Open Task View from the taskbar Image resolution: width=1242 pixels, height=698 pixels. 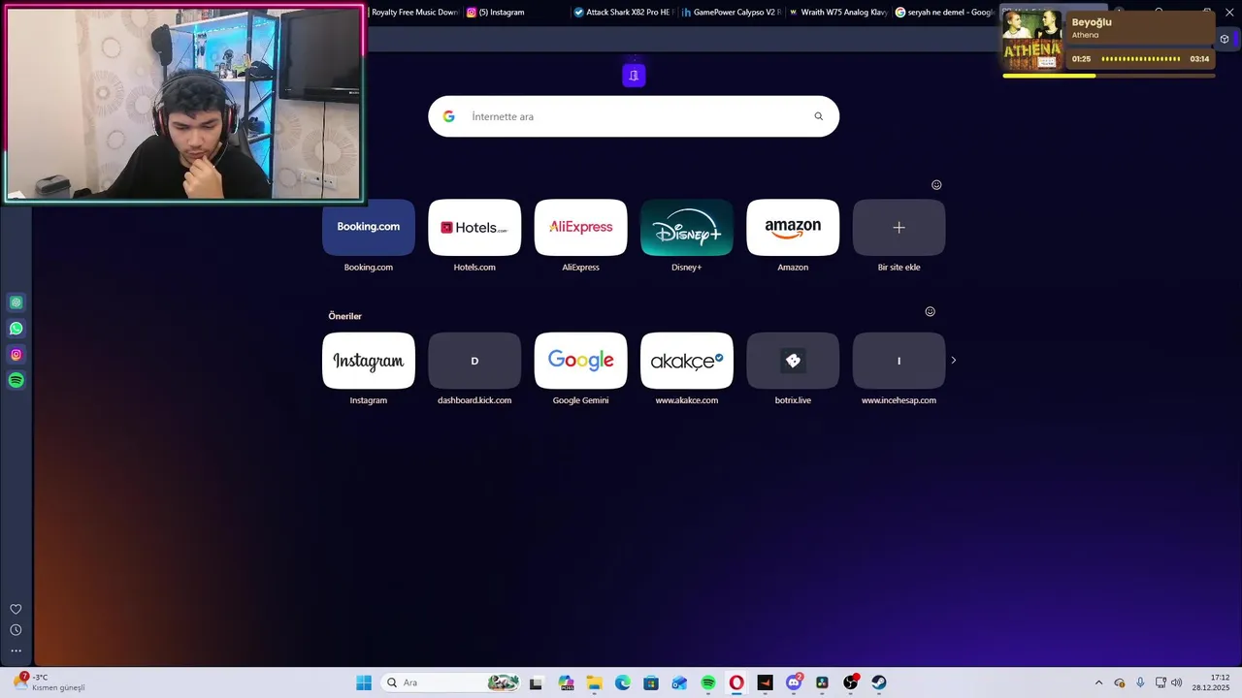[536, 683]
